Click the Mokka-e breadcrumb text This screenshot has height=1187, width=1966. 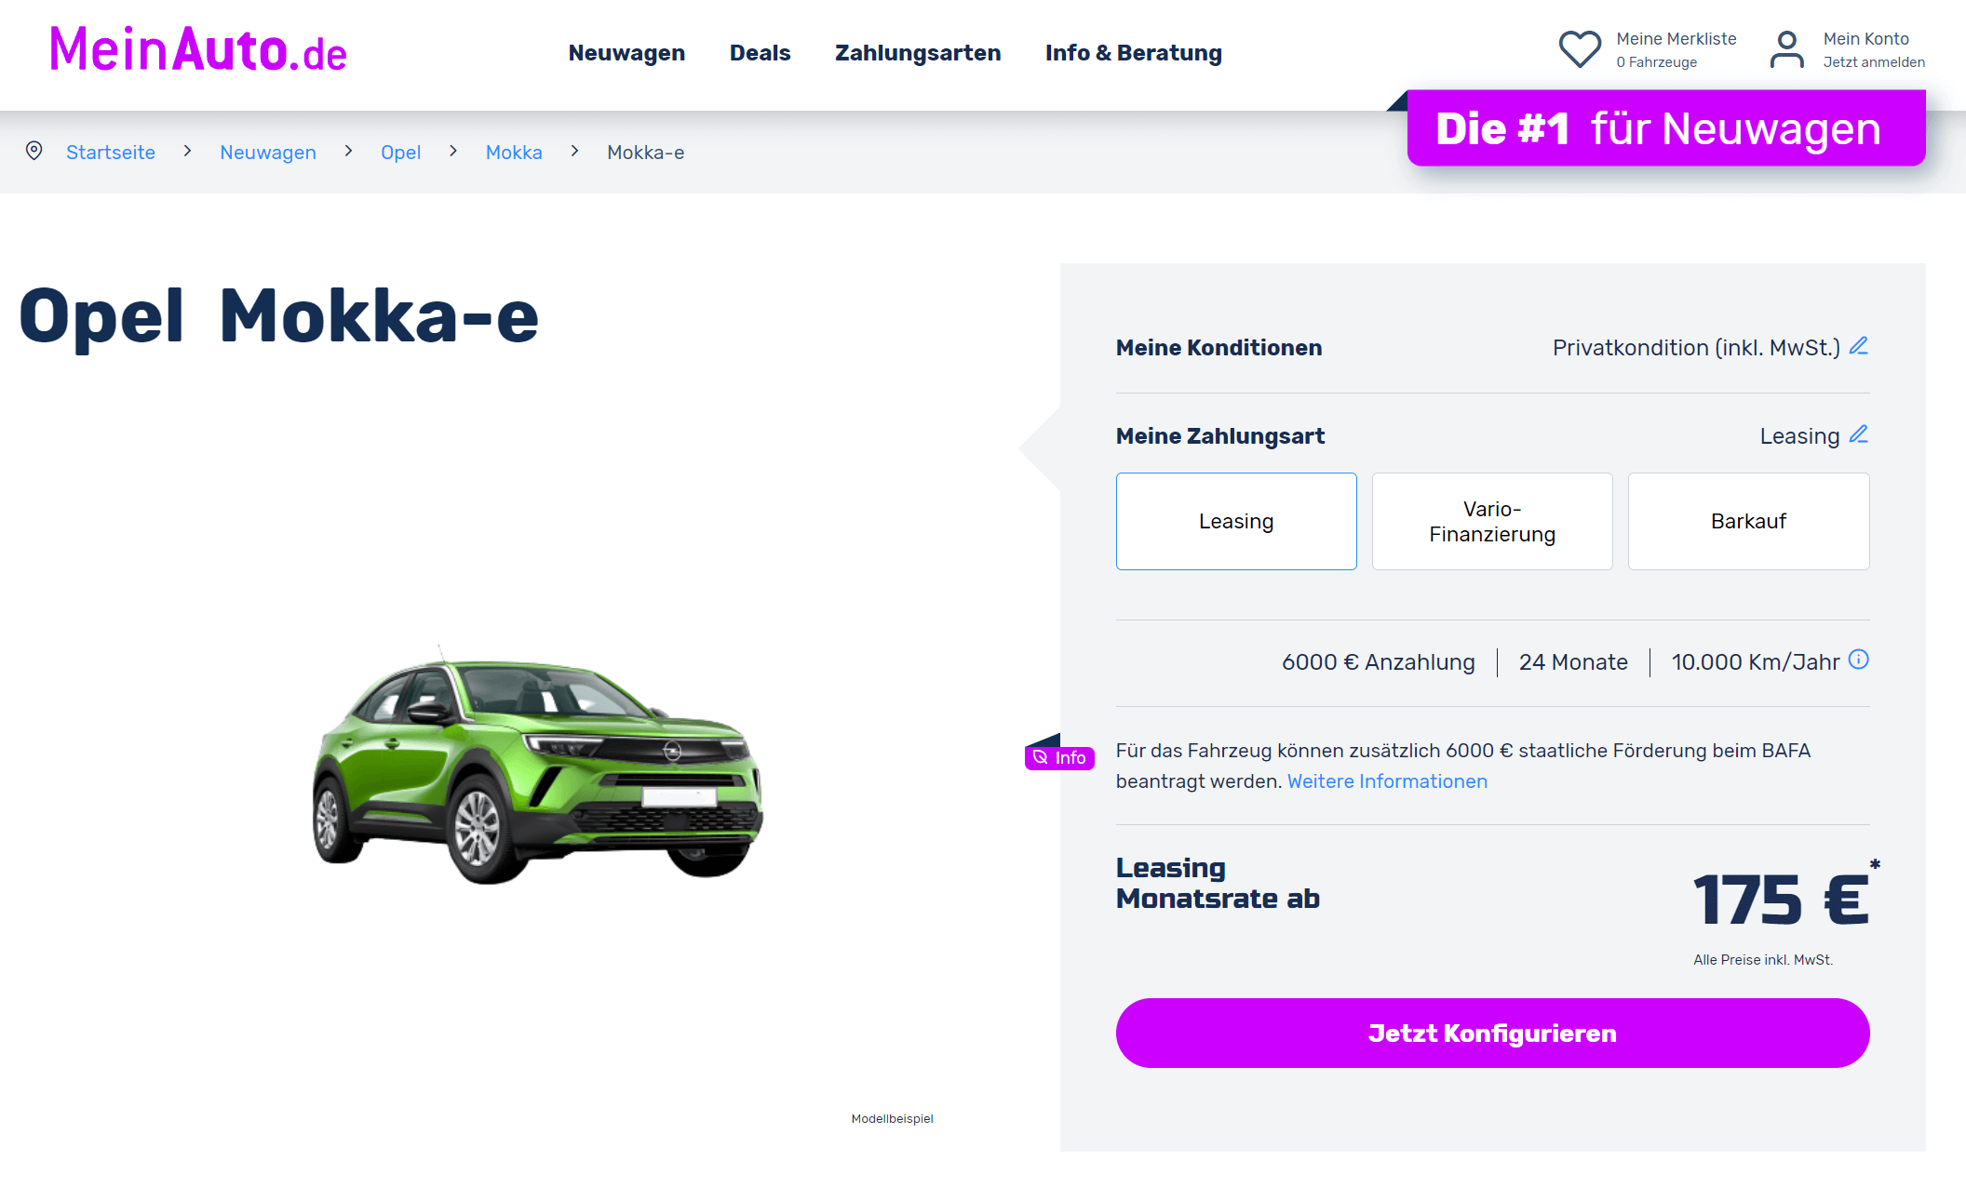point(645,152)
